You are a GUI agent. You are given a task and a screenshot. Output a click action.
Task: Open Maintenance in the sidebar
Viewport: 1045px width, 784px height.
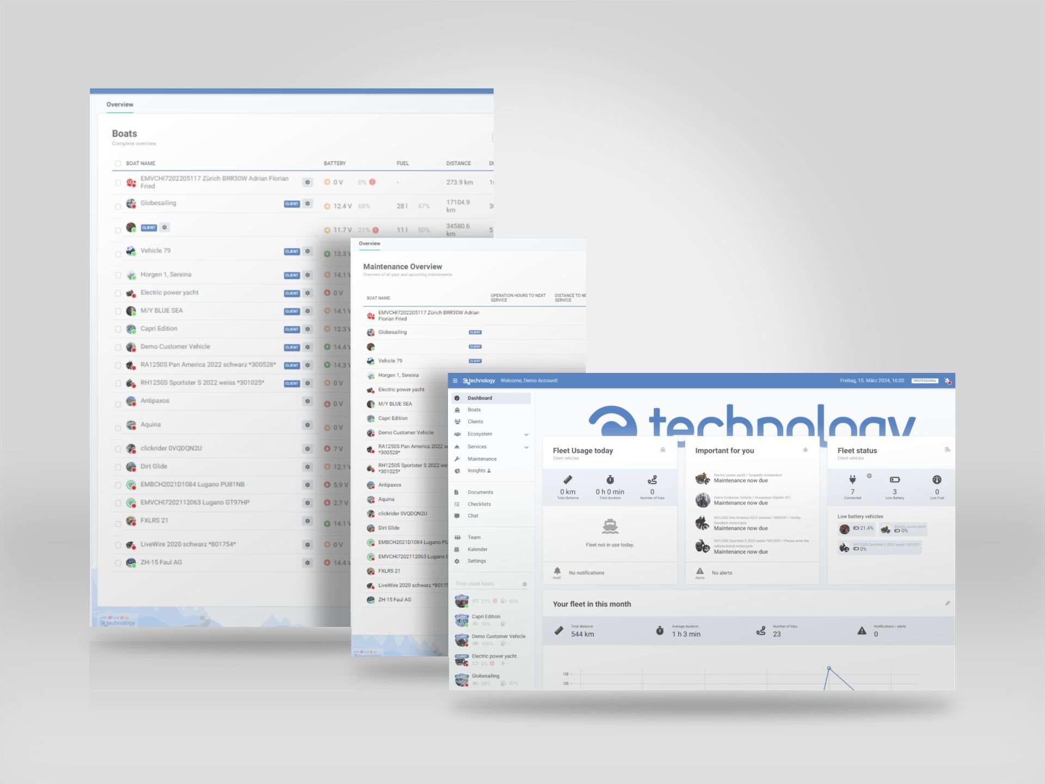click(x=482, y=459)
